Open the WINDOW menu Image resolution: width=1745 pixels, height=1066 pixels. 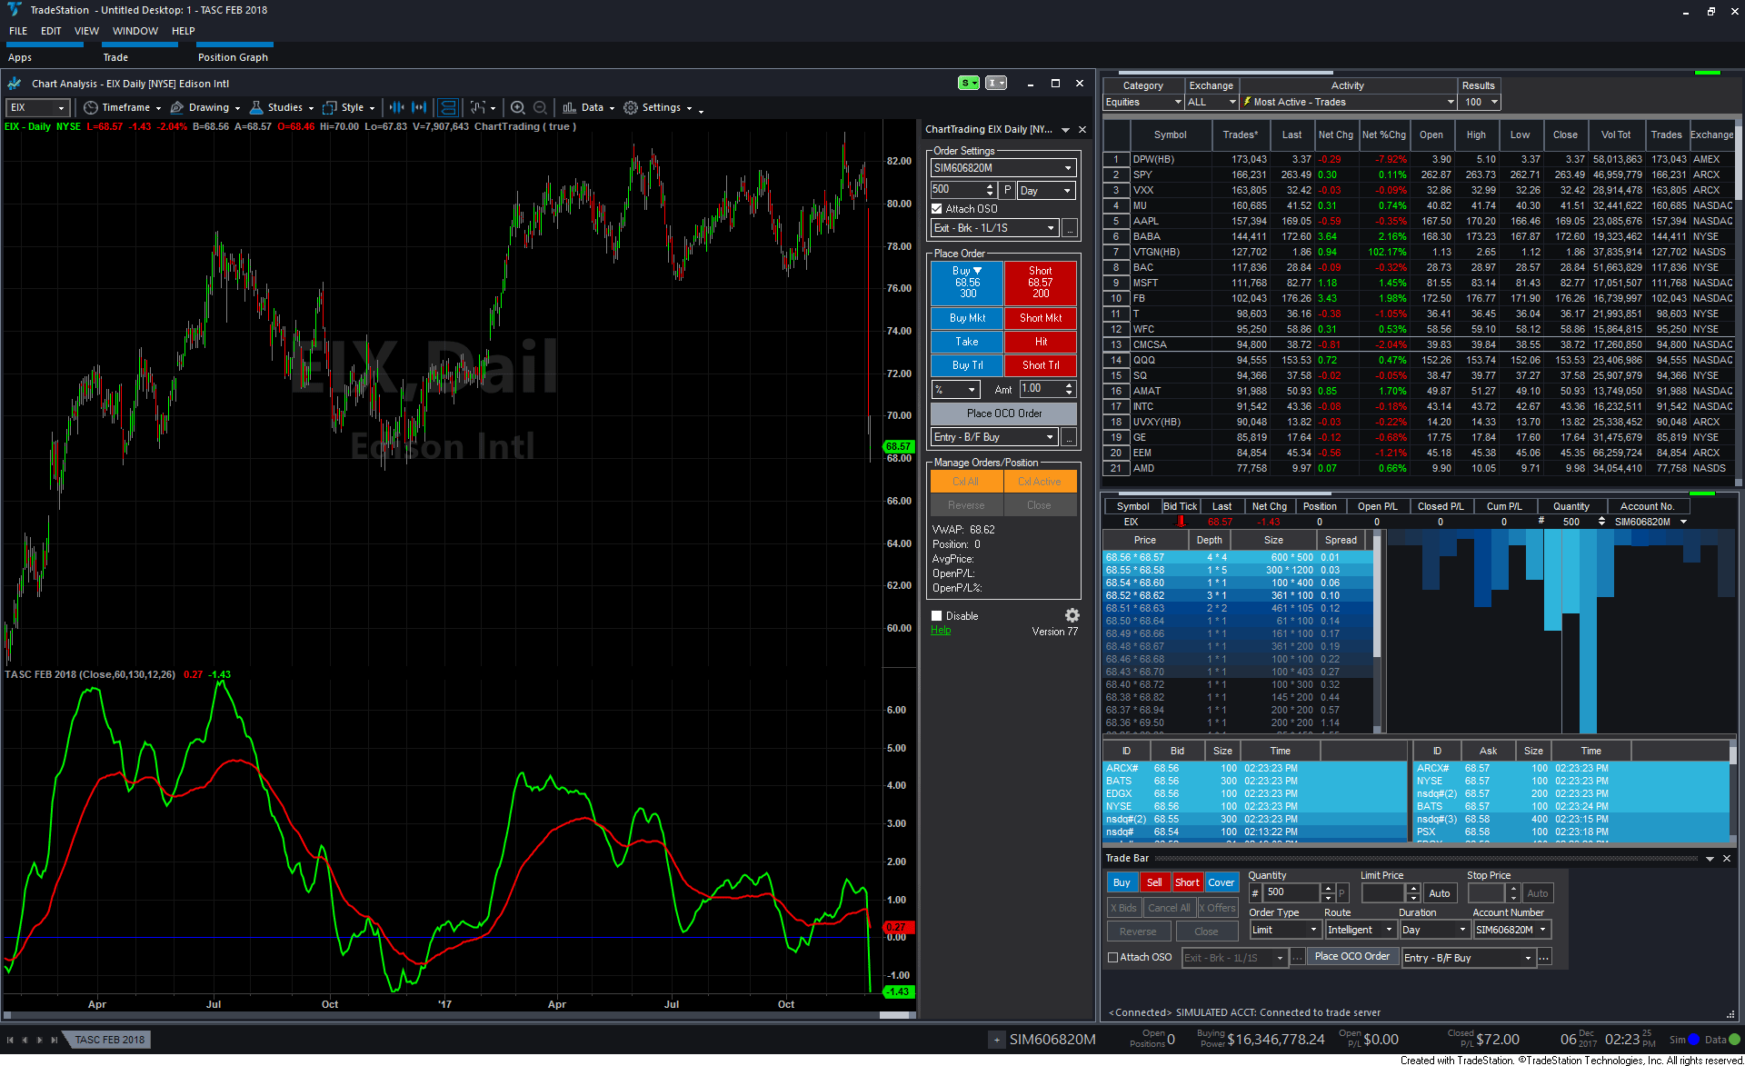(x=135, y=31)
